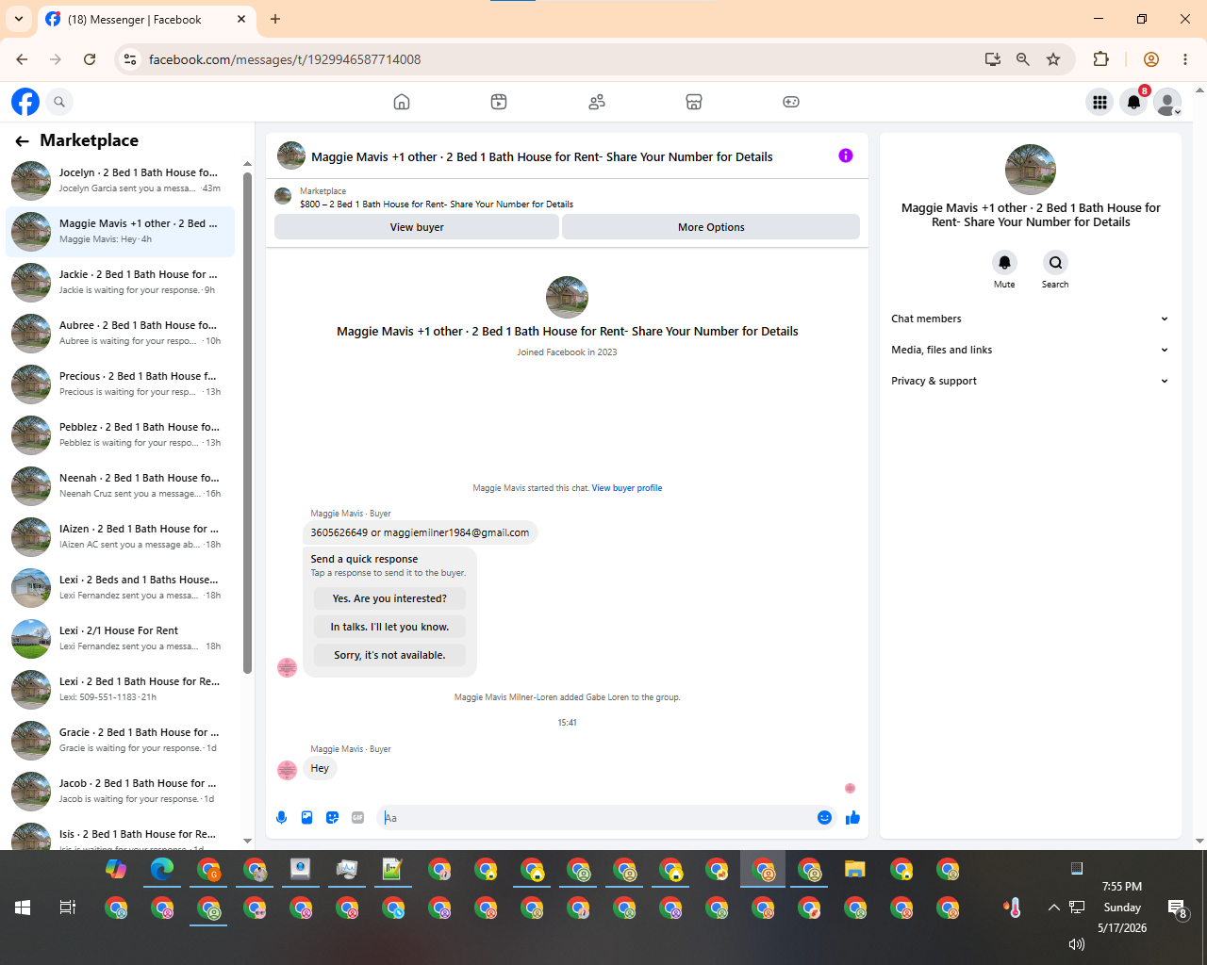Open the Windows Start menu
The height and width of the screenshot is (965, 1207).
click(x=23, y=908)
